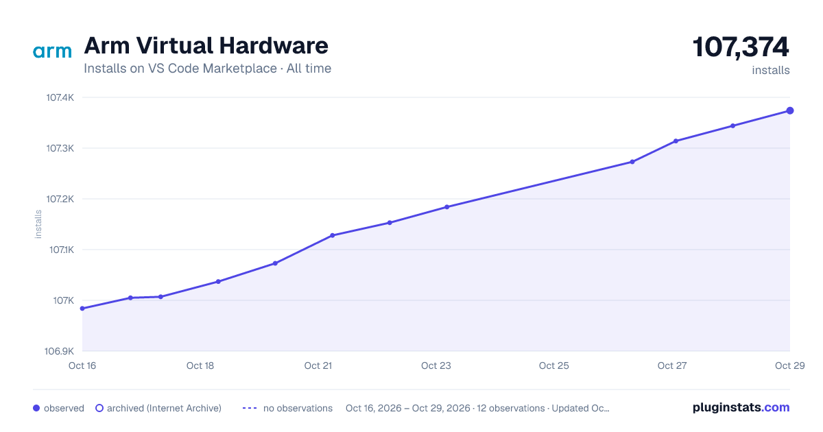Image resolution: width=823 pixels, height=432 pixels.
Task: Select the first Oct 16 data point
Action: pyautogui.click(x=82, y=309)
